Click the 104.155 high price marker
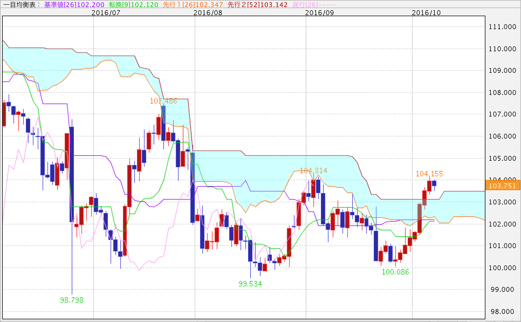Image resolution: width=521 pixels, height=322 pixels. [x=429, y=174]
